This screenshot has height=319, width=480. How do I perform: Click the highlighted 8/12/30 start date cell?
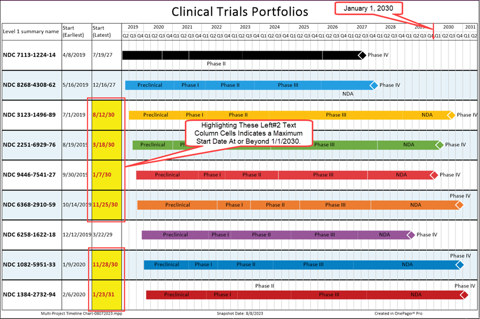tap(107, 115)
